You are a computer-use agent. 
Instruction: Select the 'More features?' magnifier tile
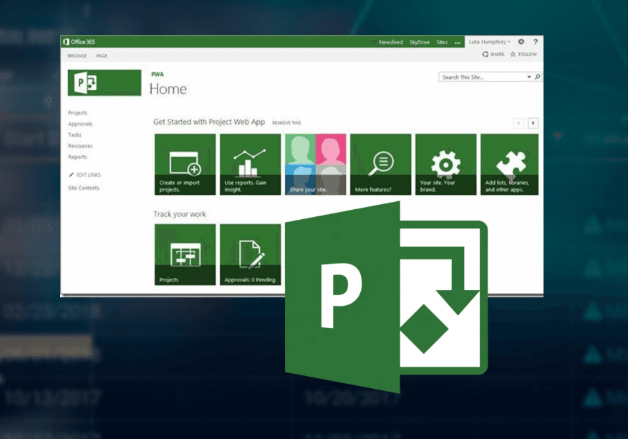click(380, 164)
